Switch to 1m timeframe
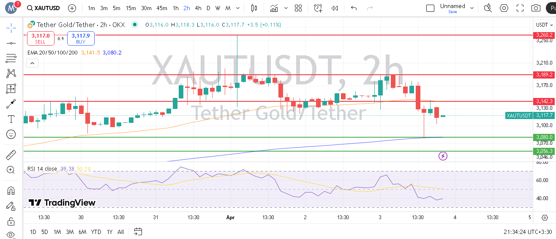 pyautogui.click(x=91, y=8)
